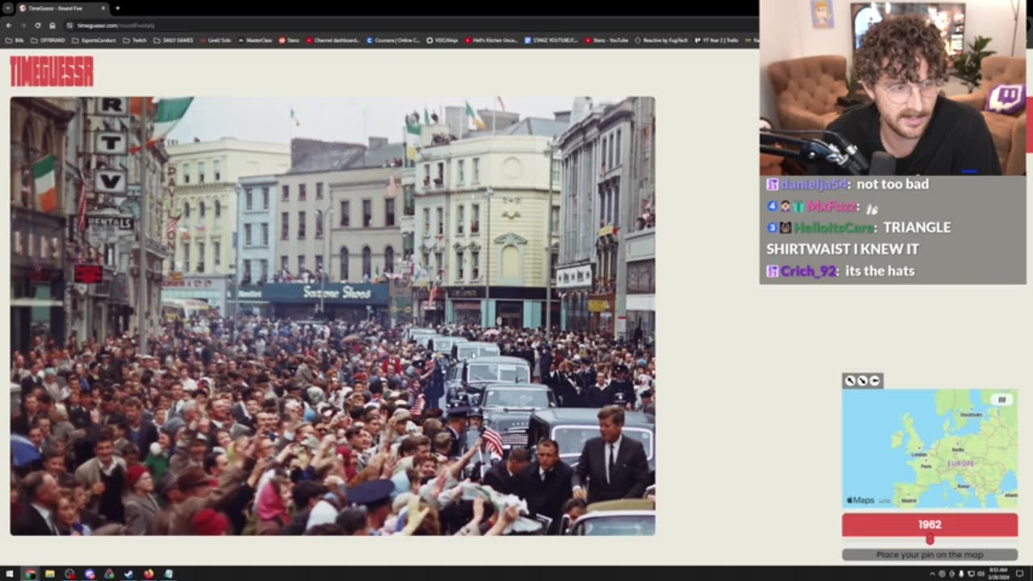The width and height of the screenshot is (1033, 581).
Task: Click the Europe map to place a pin
Action: [x=930, y=449]
